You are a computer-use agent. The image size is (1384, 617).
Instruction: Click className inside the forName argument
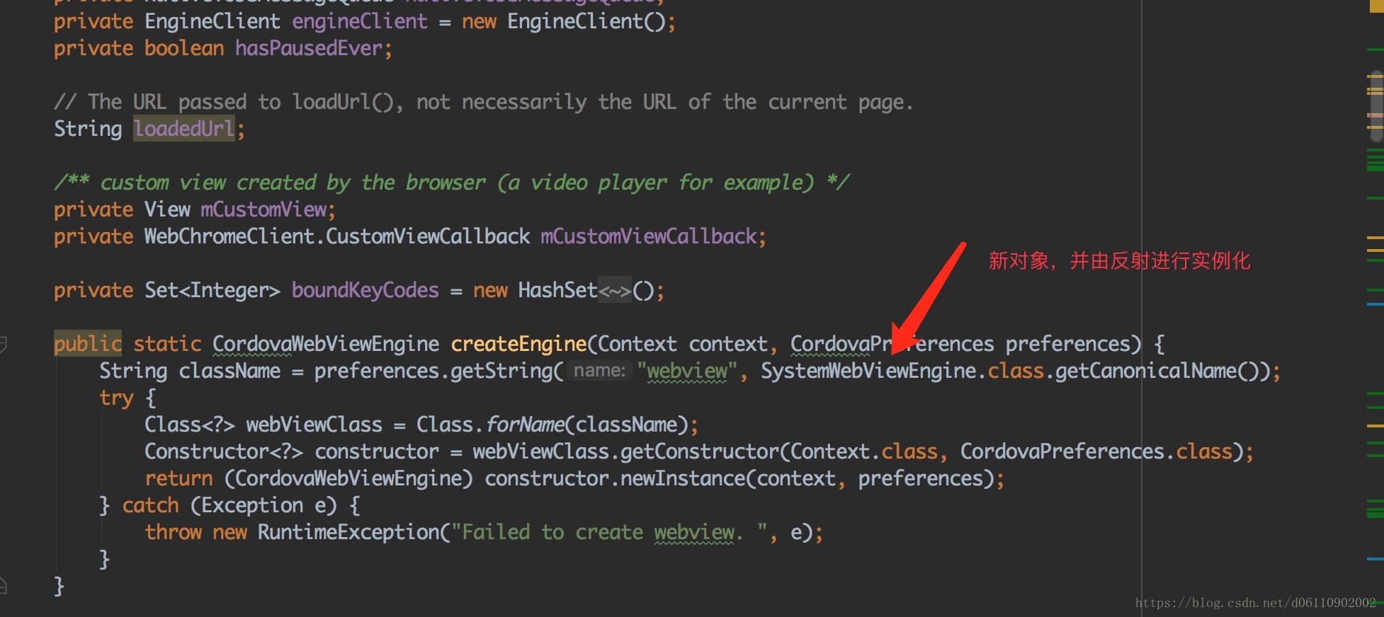pos(625,425)
